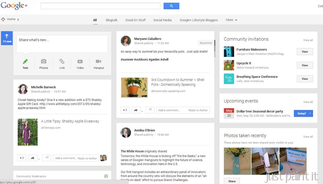This screenshot has height=184, width=323.
Task: Click the blue search magnifier button
Action: 171,6
